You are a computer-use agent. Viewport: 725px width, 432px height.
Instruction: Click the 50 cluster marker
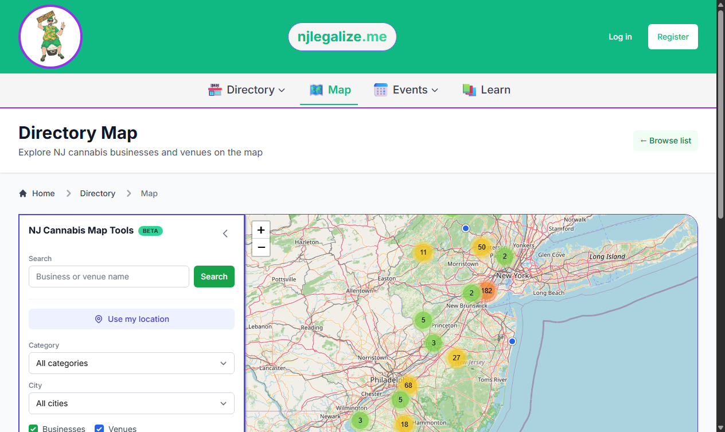tap(482, 247)
